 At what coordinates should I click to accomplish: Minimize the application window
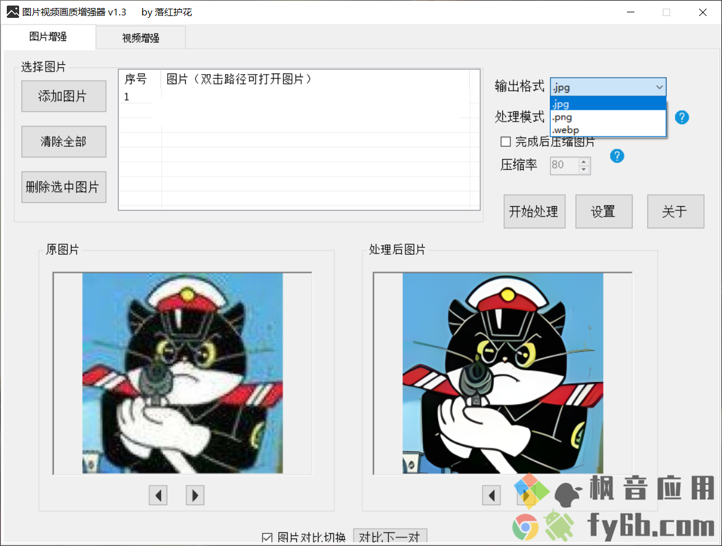click(631, 12)
